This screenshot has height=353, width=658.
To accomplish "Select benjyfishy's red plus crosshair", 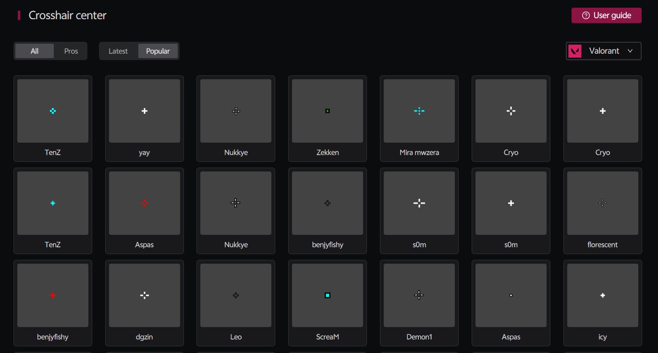I will click(x=53, y=295).
